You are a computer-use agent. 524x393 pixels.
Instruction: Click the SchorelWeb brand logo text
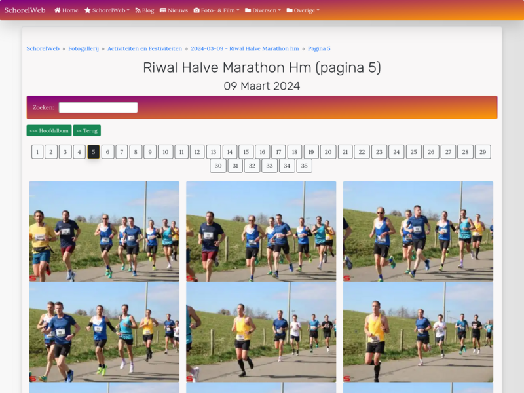(x=25, y=10)
